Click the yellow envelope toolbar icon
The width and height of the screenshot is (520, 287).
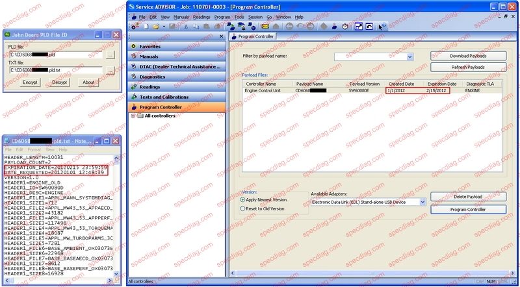point(265,27)
